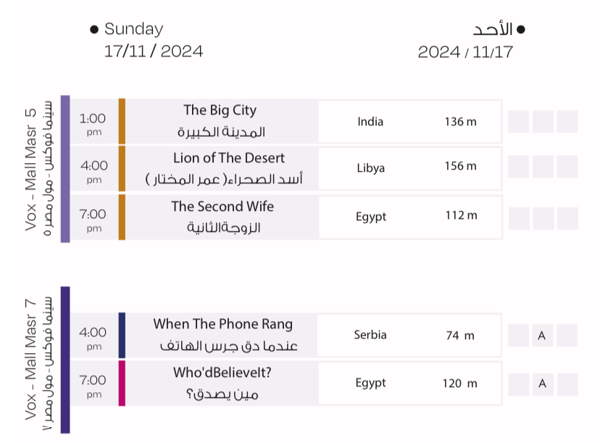600x443 pixels.
Task: Click the 'A' box for Who'dBelieveIt?
Action: point(542,384)
